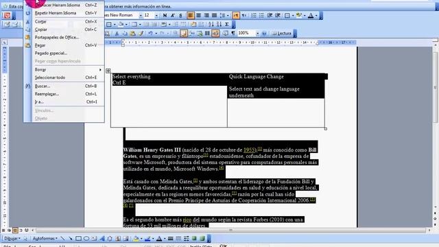Toggle Underline formatting (S button)
Viewport: 439px width, 247px height.
(180, 15)
